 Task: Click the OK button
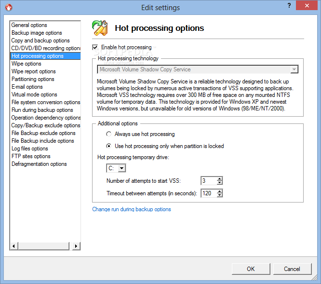click(251, 269)
